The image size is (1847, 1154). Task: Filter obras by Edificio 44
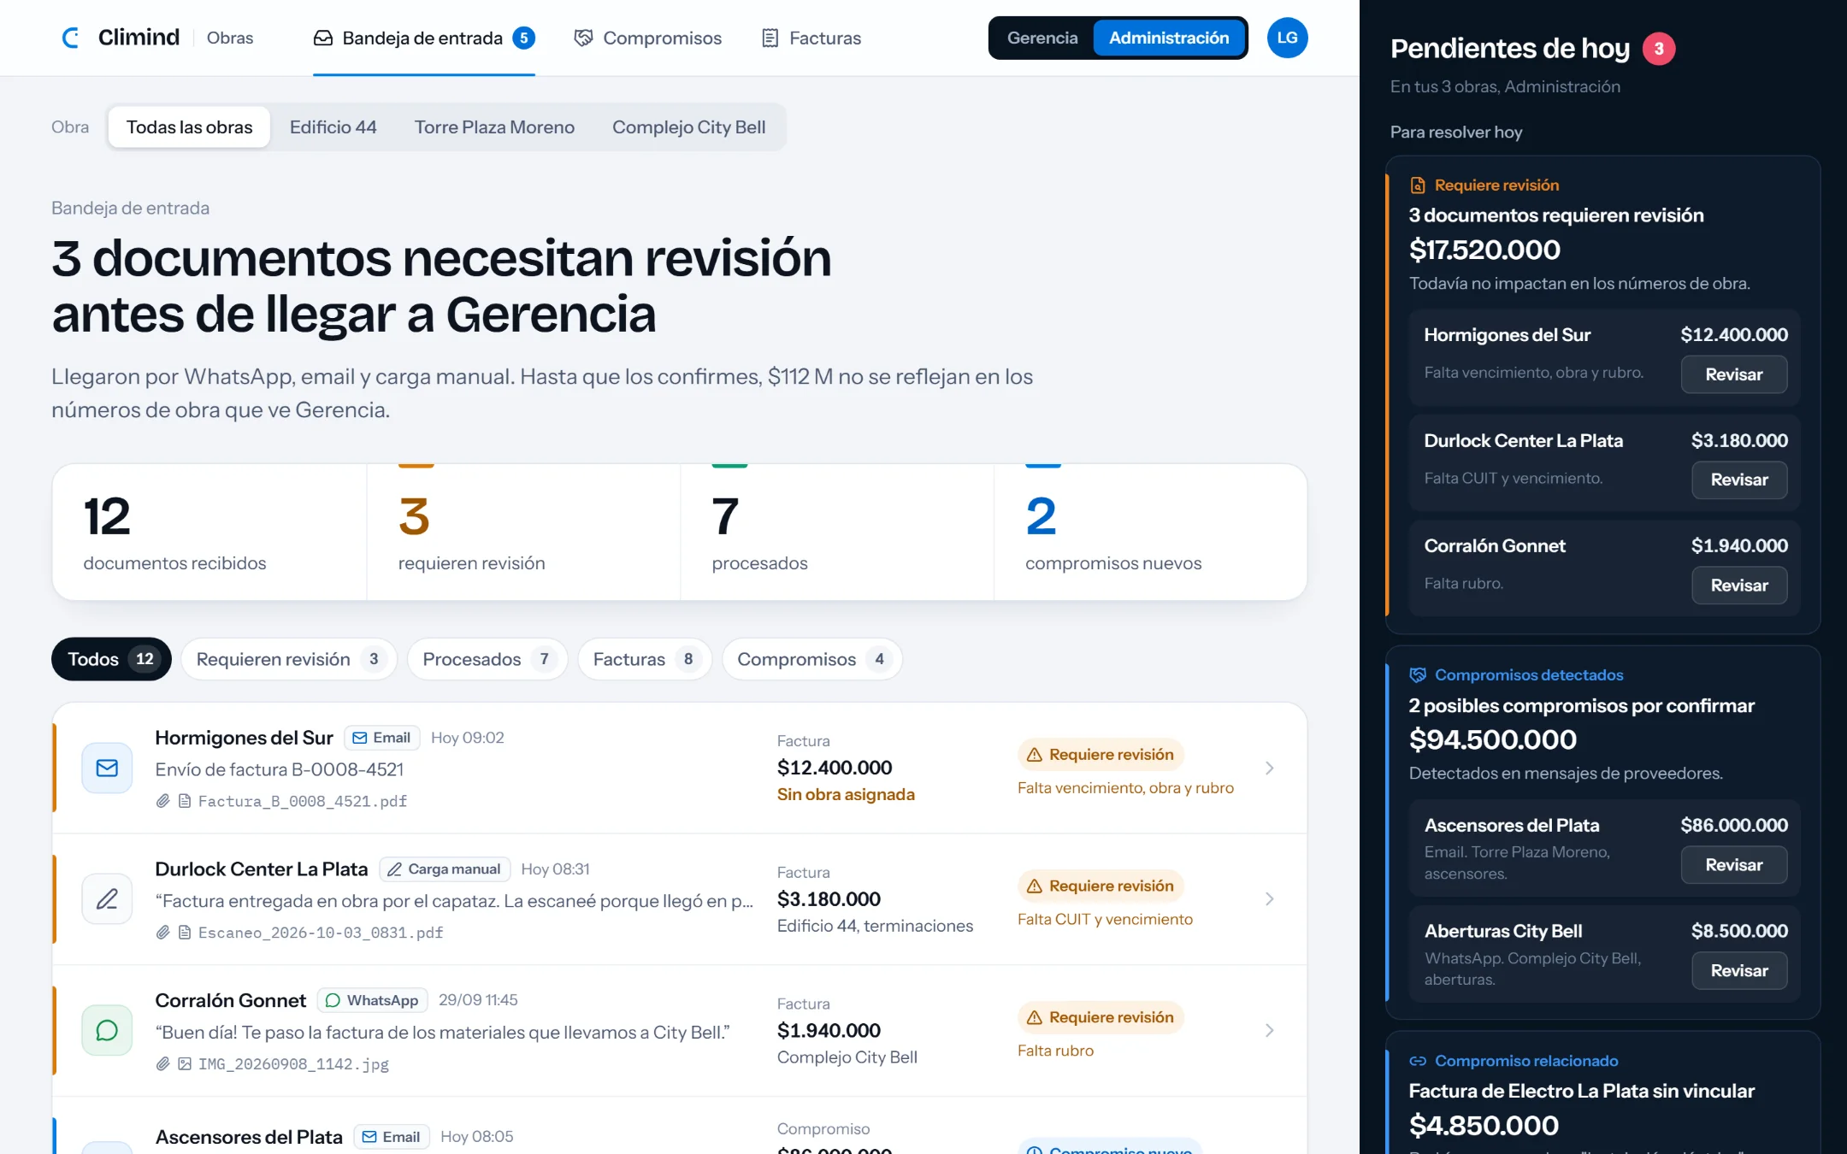pos(333,127)
